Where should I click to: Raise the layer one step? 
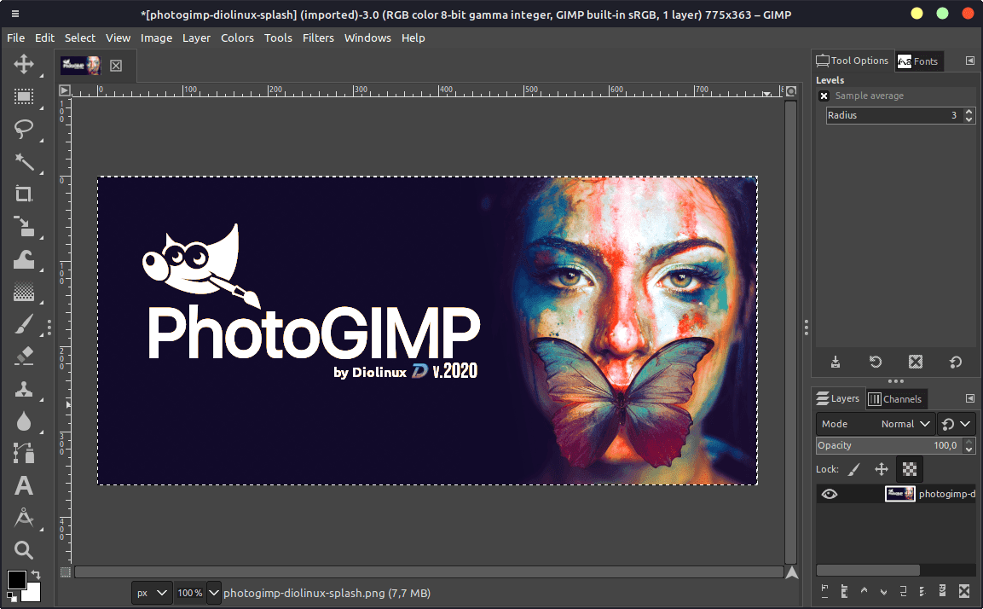[864, 591]
